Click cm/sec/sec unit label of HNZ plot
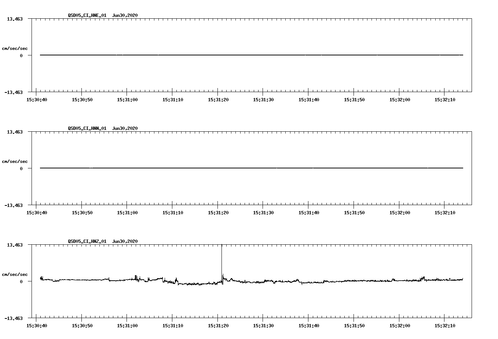This screenshot has height=339, width=498. [x=15, y=274]
